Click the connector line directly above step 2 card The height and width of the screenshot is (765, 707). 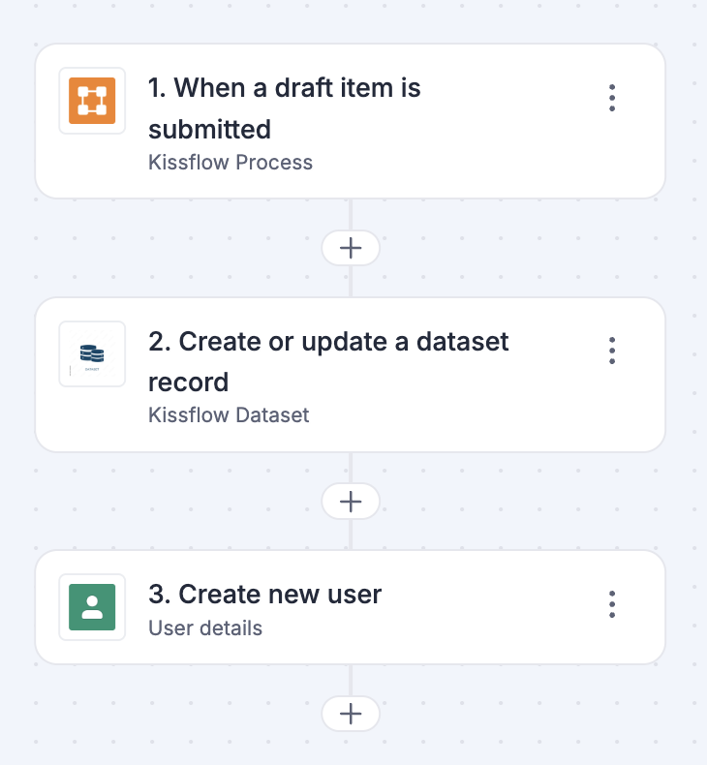point(351,283)
